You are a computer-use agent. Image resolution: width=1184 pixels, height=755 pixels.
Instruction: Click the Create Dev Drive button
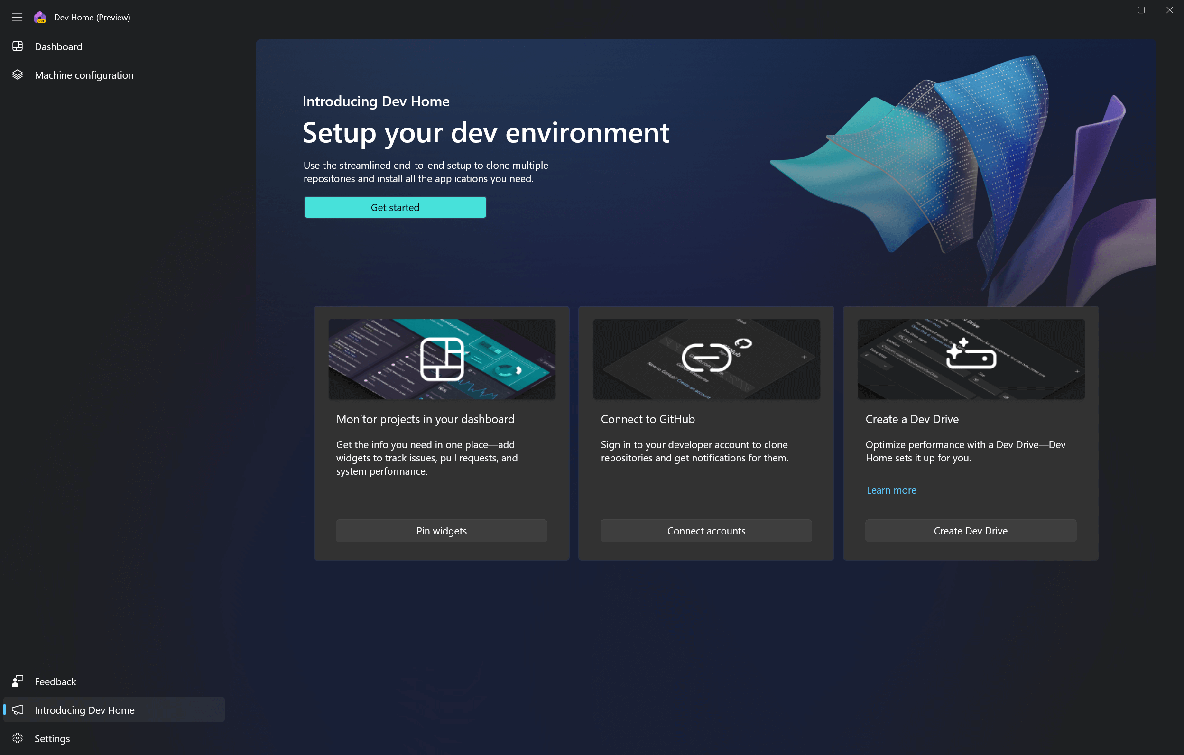[971, 530]
